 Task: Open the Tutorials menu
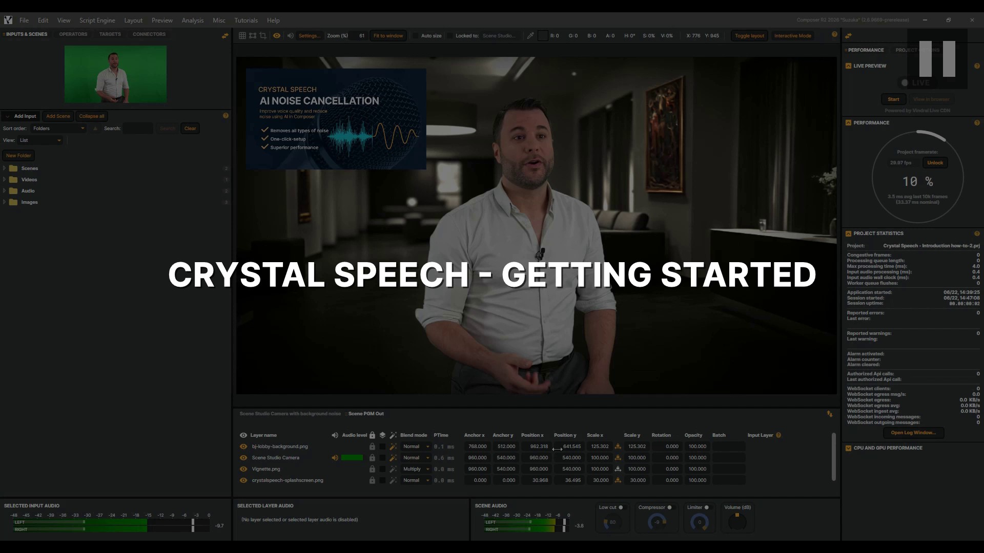coord(246,20)
